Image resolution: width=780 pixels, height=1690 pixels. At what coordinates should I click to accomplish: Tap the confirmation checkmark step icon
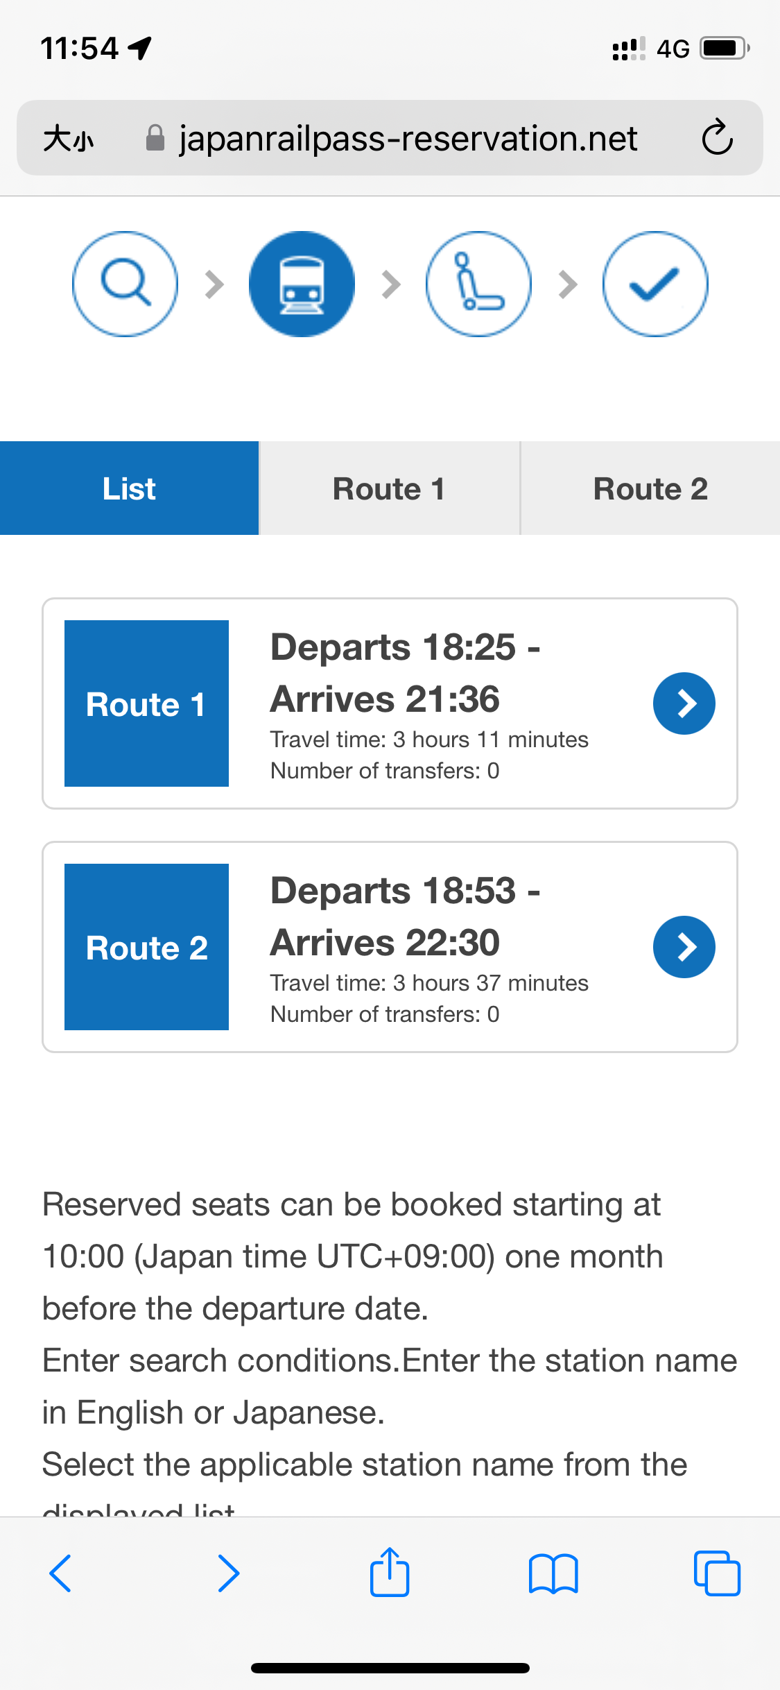pos(655,284)
